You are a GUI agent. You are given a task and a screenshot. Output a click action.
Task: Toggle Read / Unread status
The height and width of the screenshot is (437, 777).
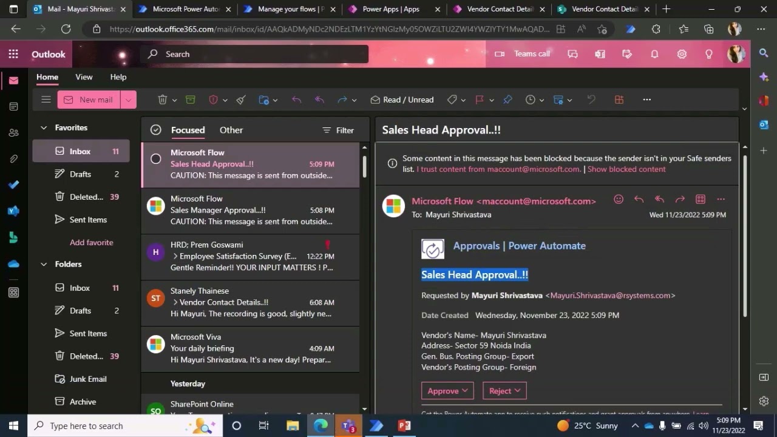click(402, 100)
